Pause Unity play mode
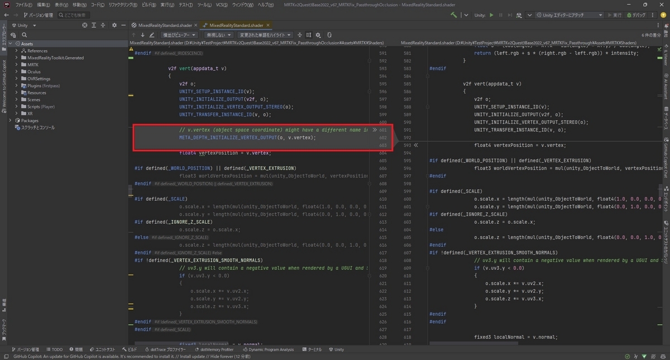 pos(501,15)
